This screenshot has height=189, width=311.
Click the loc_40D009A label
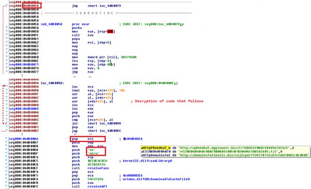[52, 83]
